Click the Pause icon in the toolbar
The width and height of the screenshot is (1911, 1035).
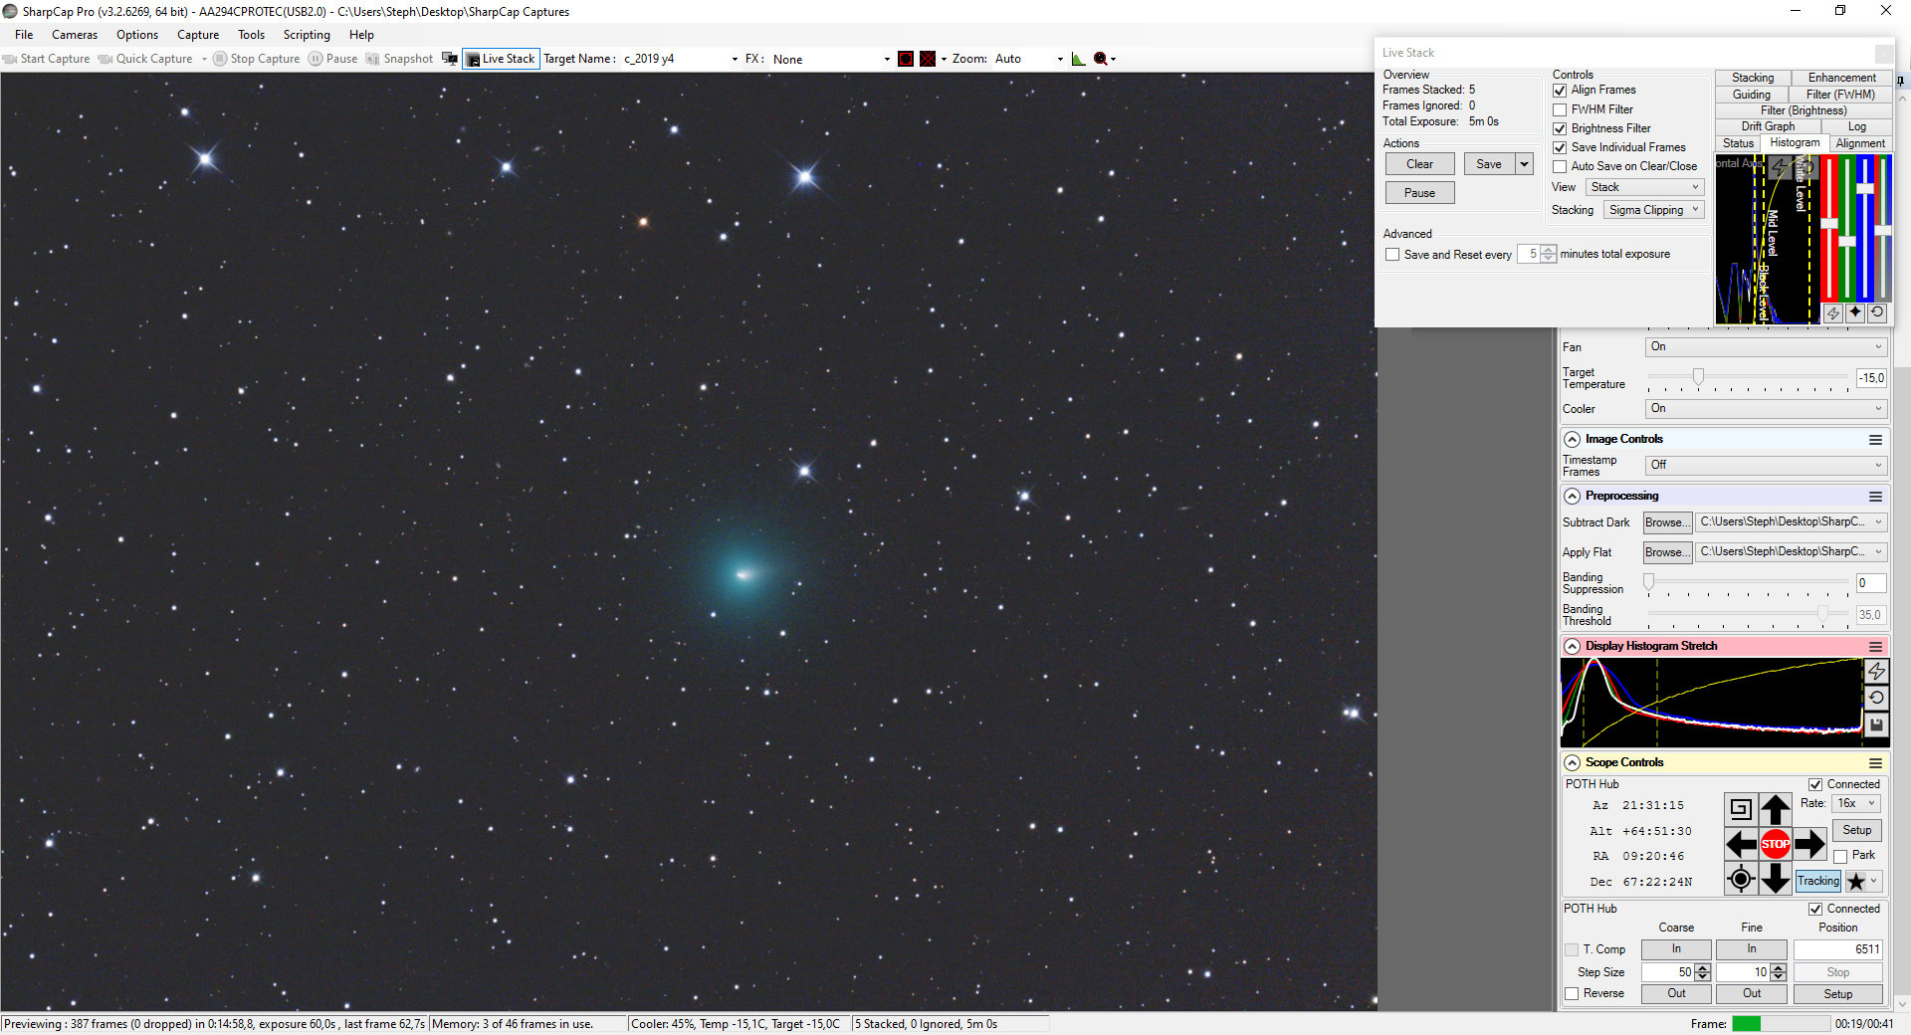pyautogui.click(x=316, y=59)
